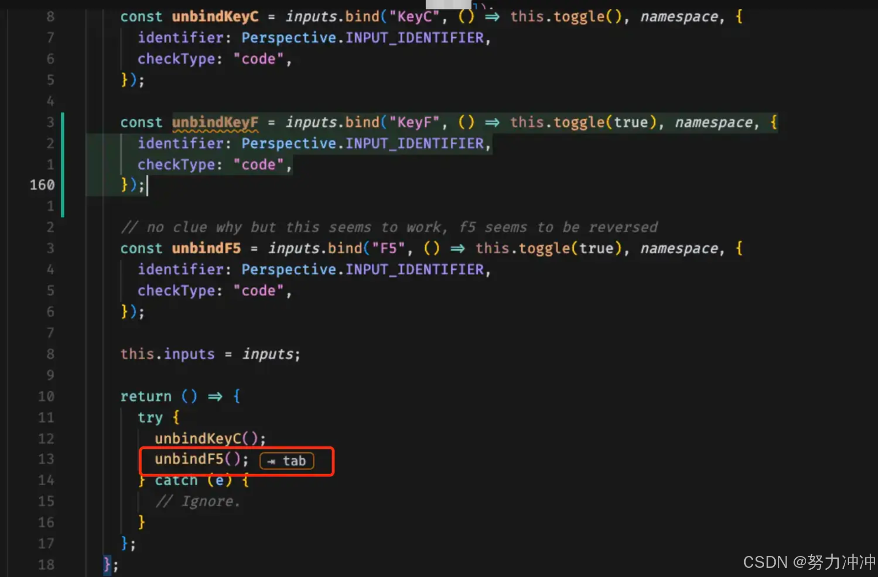Click the '// Ignore.' comment
The height and width of the screenshot is (577, 878).
click(197, 502)
